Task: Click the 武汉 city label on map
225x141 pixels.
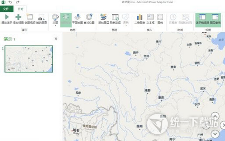Action: (203, 88)
